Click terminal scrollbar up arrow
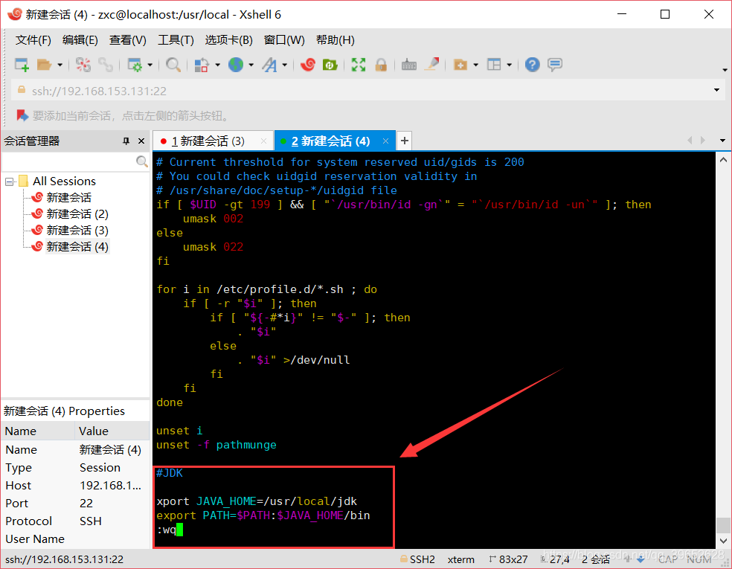732x569 pixels. coord(723,160)
